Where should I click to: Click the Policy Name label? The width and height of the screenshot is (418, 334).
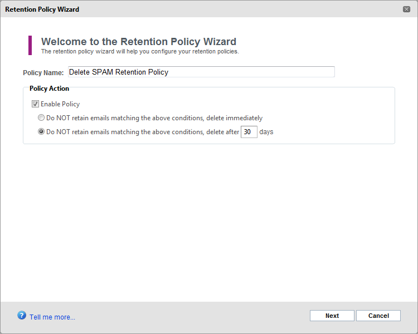pyautogui.click(x=43, y=73)
